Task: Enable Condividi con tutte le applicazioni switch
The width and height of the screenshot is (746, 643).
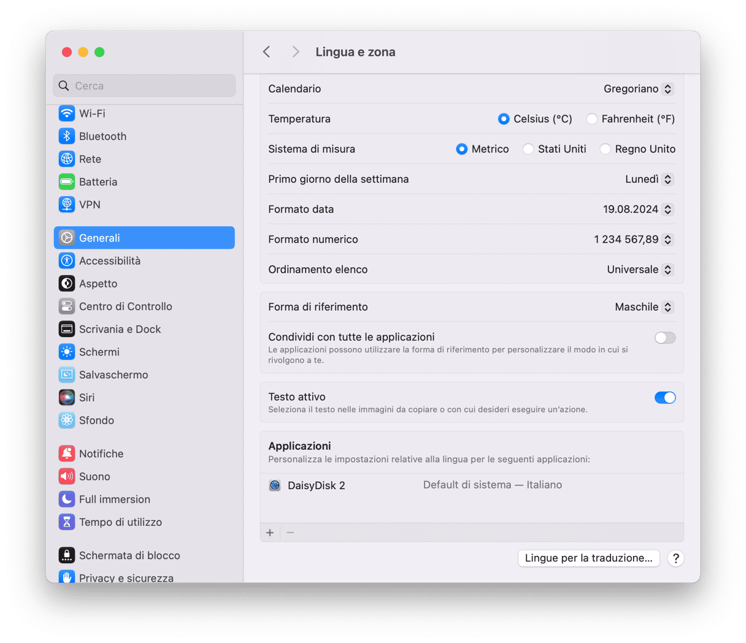Action: pos(664,338)
